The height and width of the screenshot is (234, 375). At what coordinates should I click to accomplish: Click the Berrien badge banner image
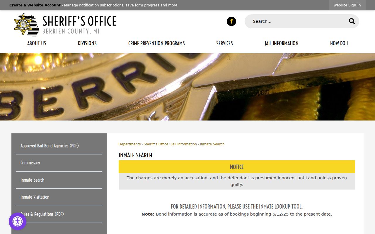(187, 87)
